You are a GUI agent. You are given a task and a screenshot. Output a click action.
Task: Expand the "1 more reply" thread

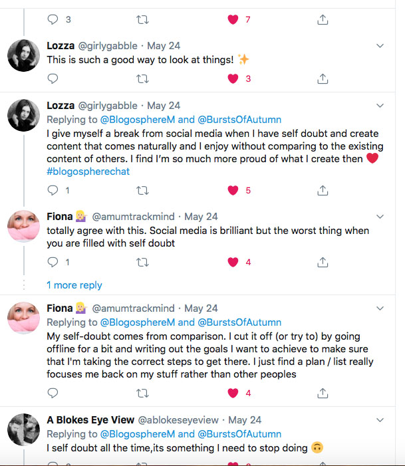74,285
